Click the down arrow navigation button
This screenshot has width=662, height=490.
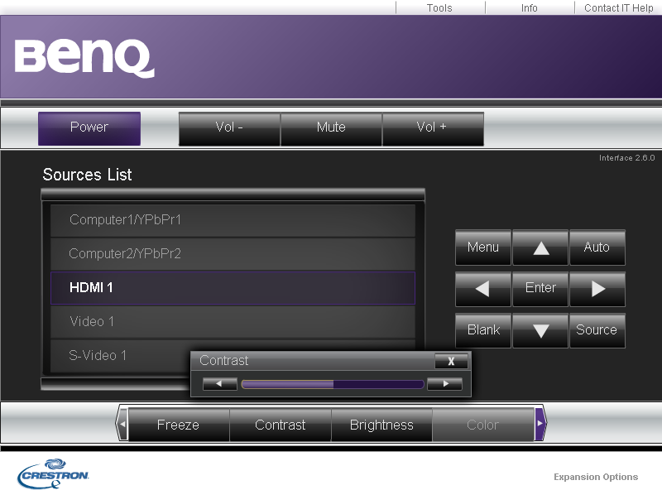(x=540, y=331)
